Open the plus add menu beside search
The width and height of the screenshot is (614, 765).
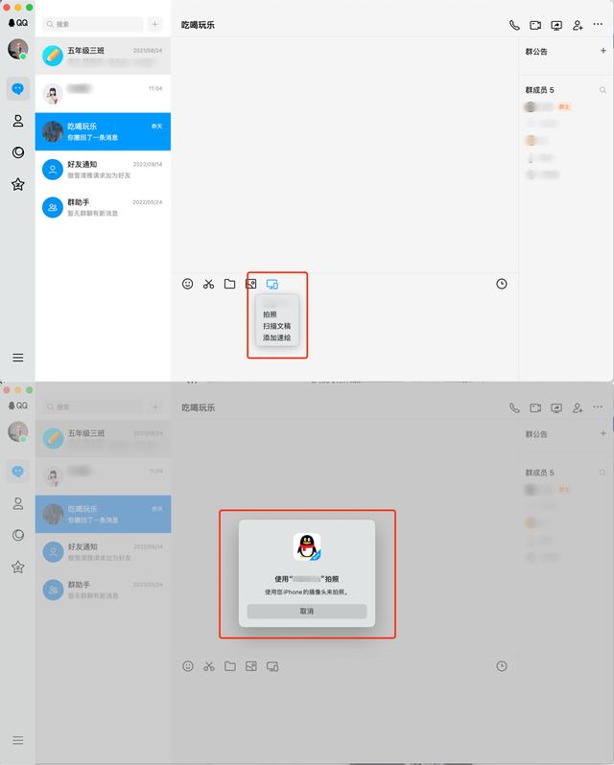(x=154, y=24)
